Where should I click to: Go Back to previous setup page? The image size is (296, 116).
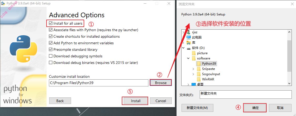click(x=60, y=101)
